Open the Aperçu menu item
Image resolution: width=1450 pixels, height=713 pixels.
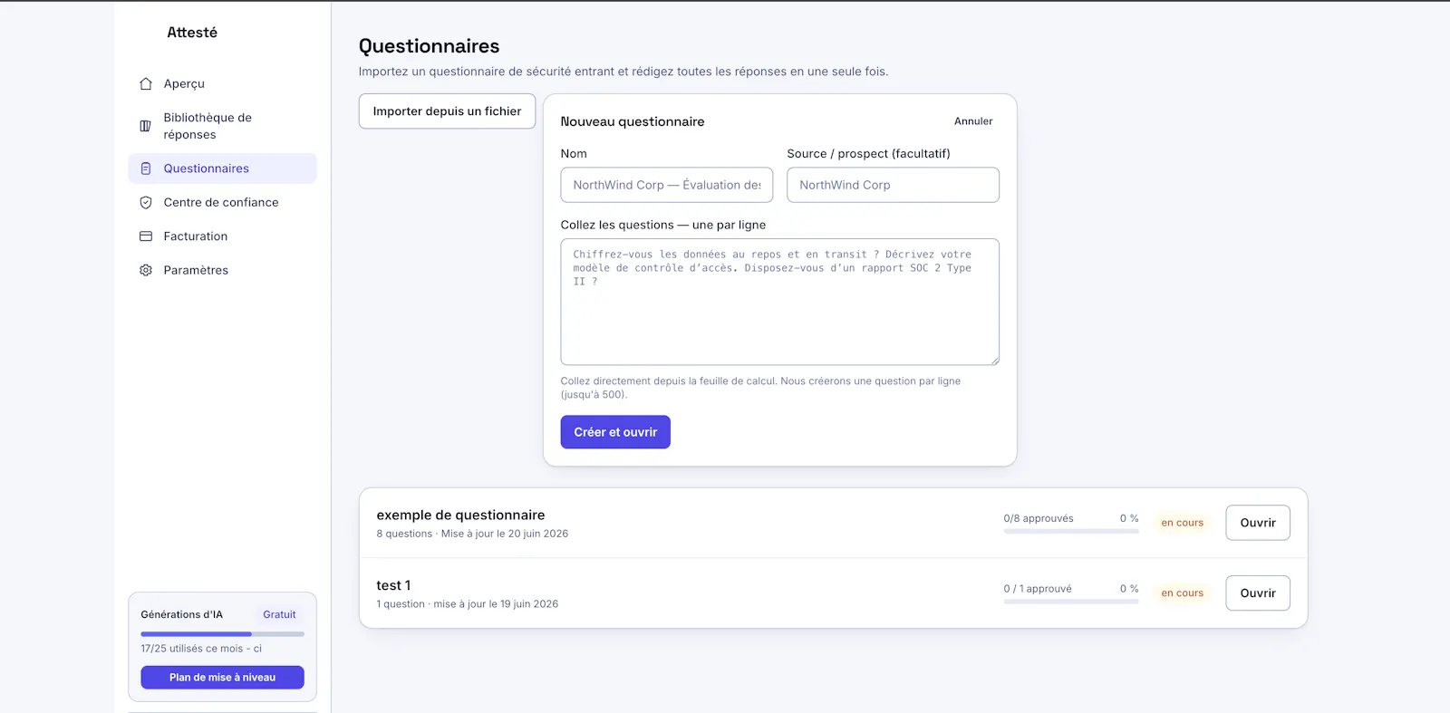pos(222,83)
